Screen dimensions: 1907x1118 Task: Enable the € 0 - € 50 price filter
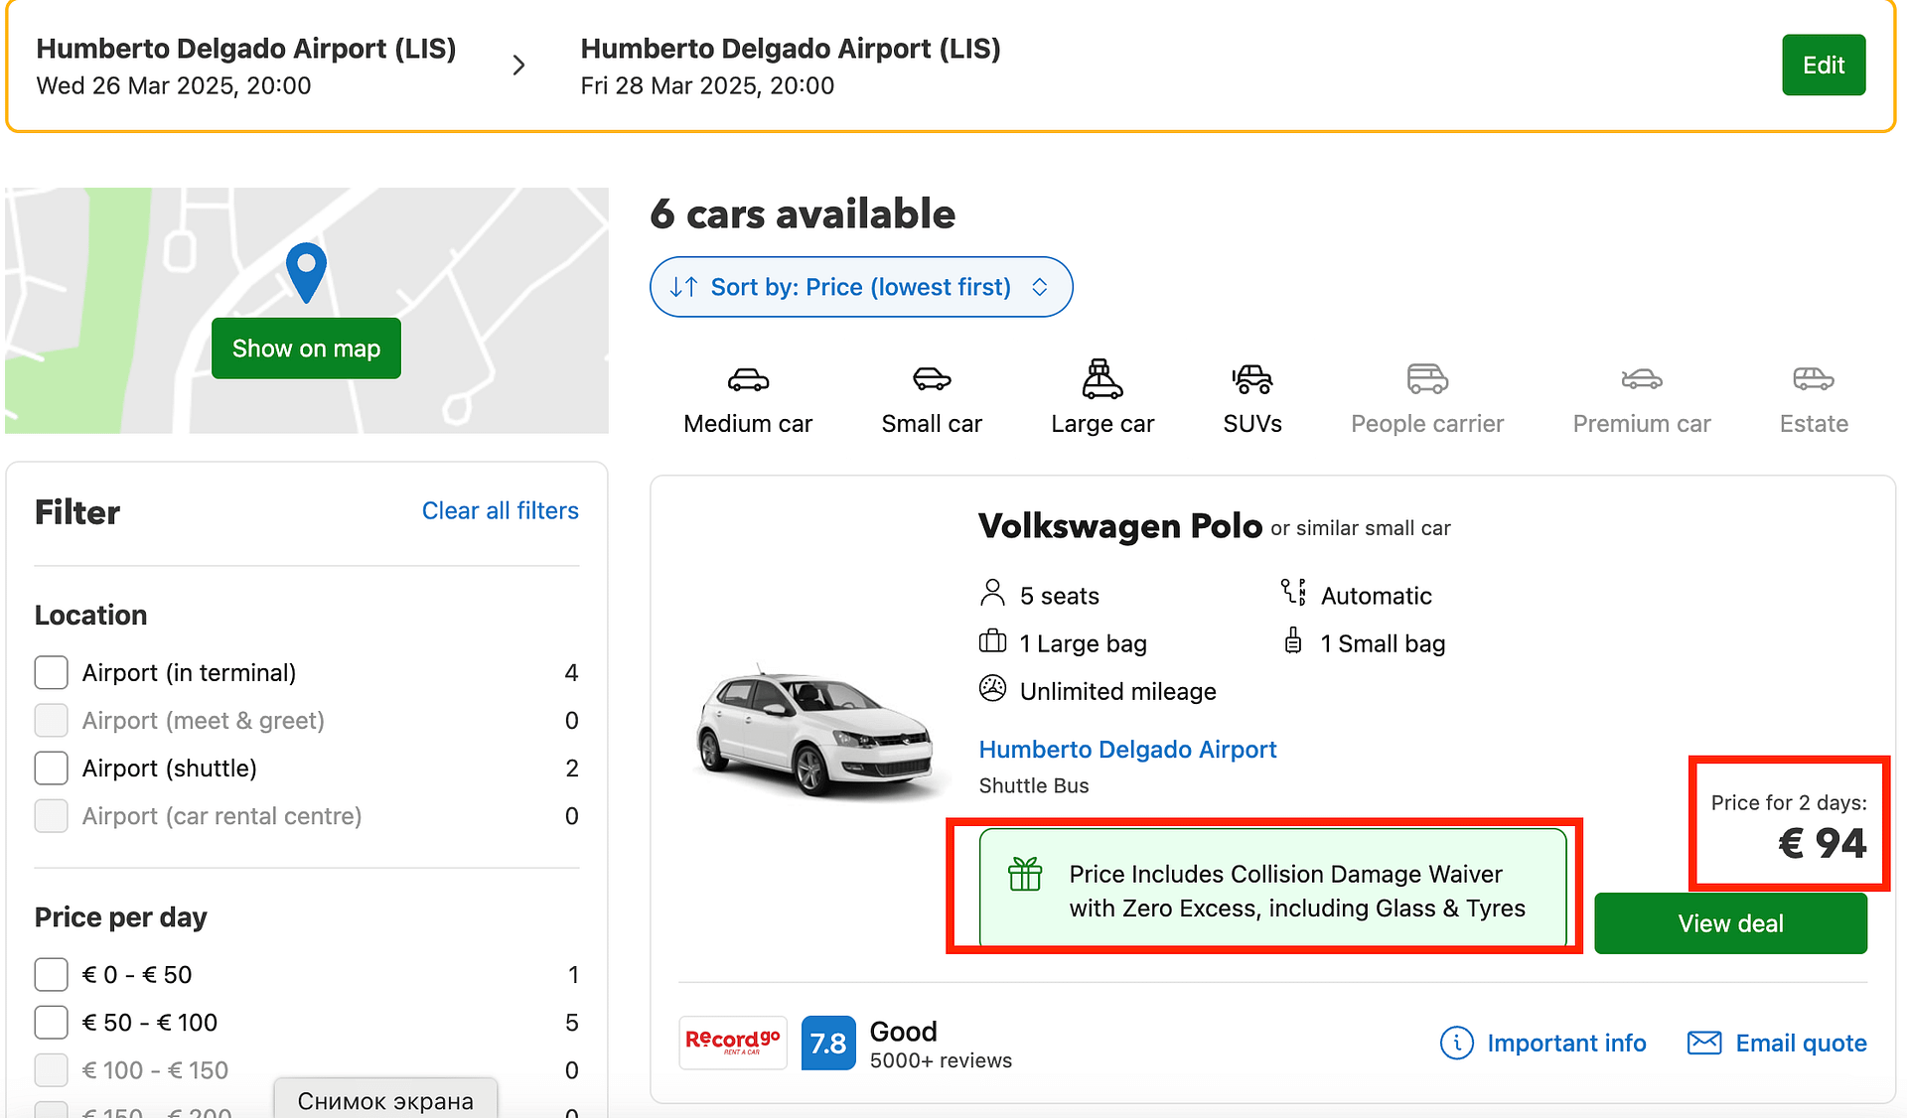pyautogui.click(x=52, y=974)
